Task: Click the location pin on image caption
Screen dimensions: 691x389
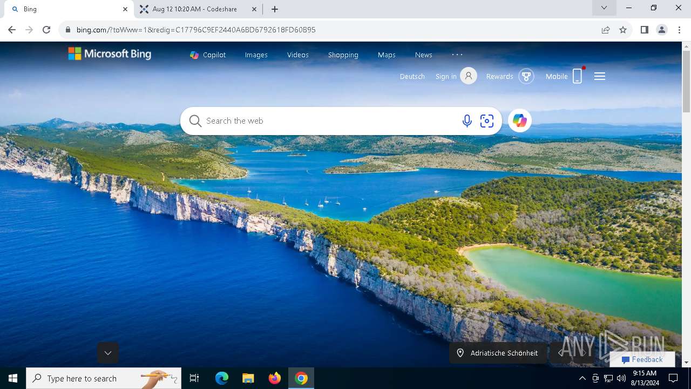Action: (x=460, y=353)
